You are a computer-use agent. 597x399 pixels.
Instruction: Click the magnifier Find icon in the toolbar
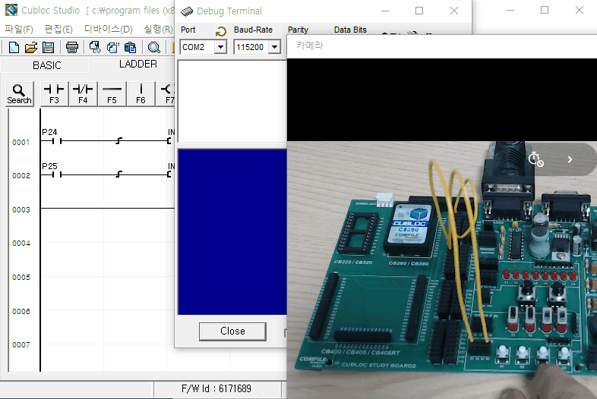tap(154, 47)
